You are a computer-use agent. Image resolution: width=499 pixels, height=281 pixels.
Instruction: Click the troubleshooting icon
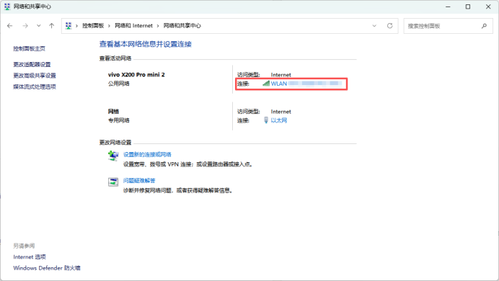click(113, 182)
